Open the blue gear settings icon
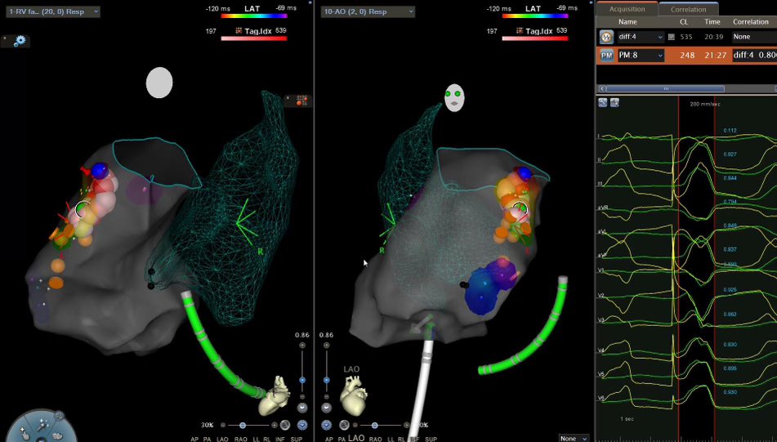 point(20,41)
